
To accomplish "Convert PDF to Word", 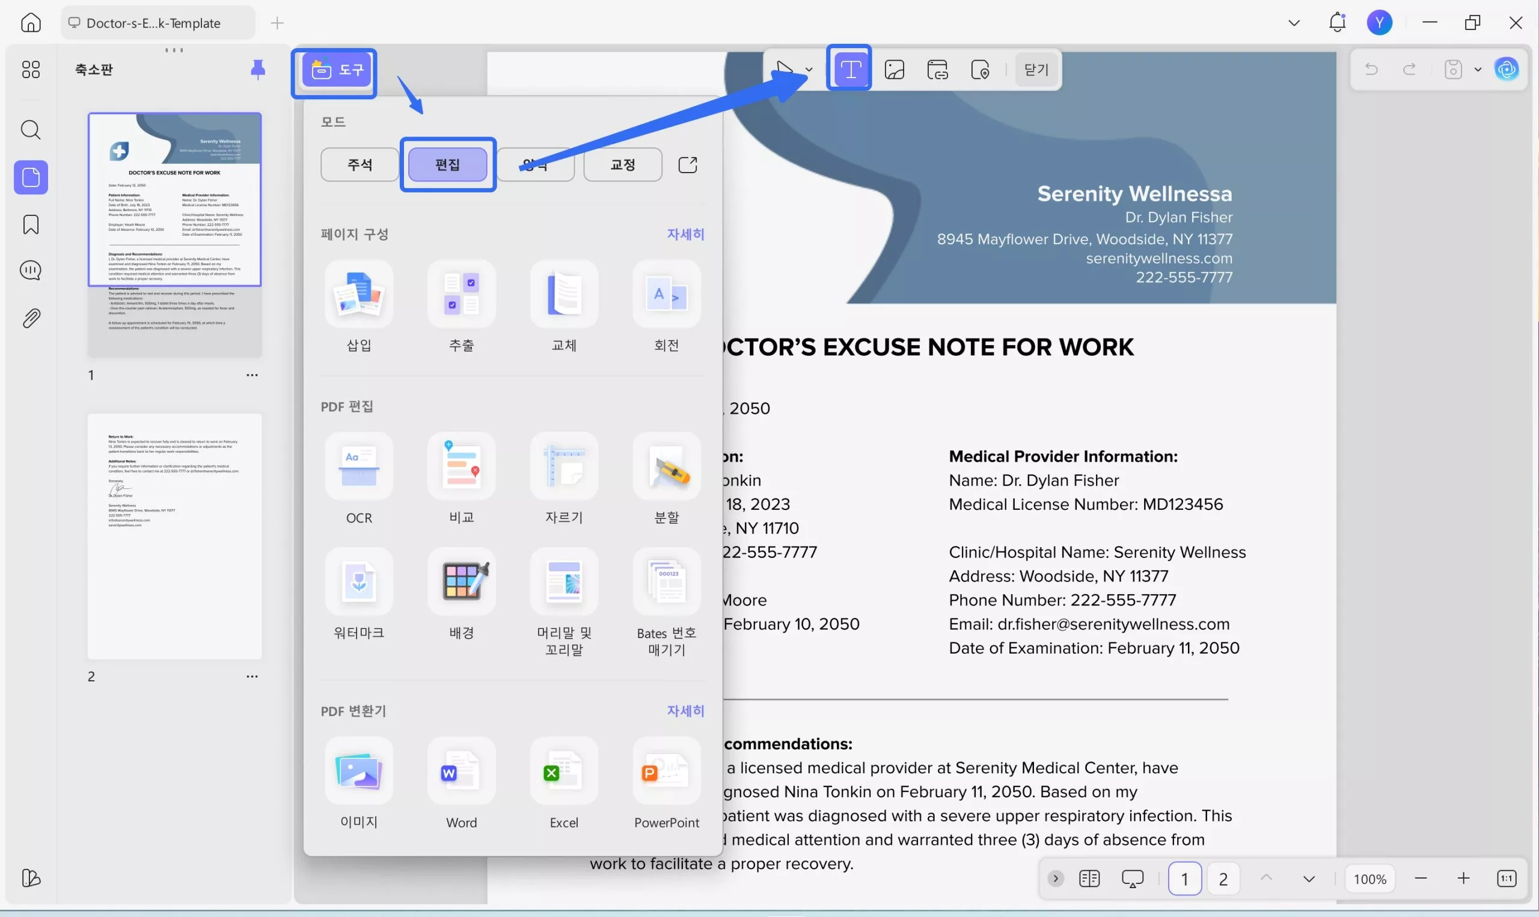I will (461, 772).
